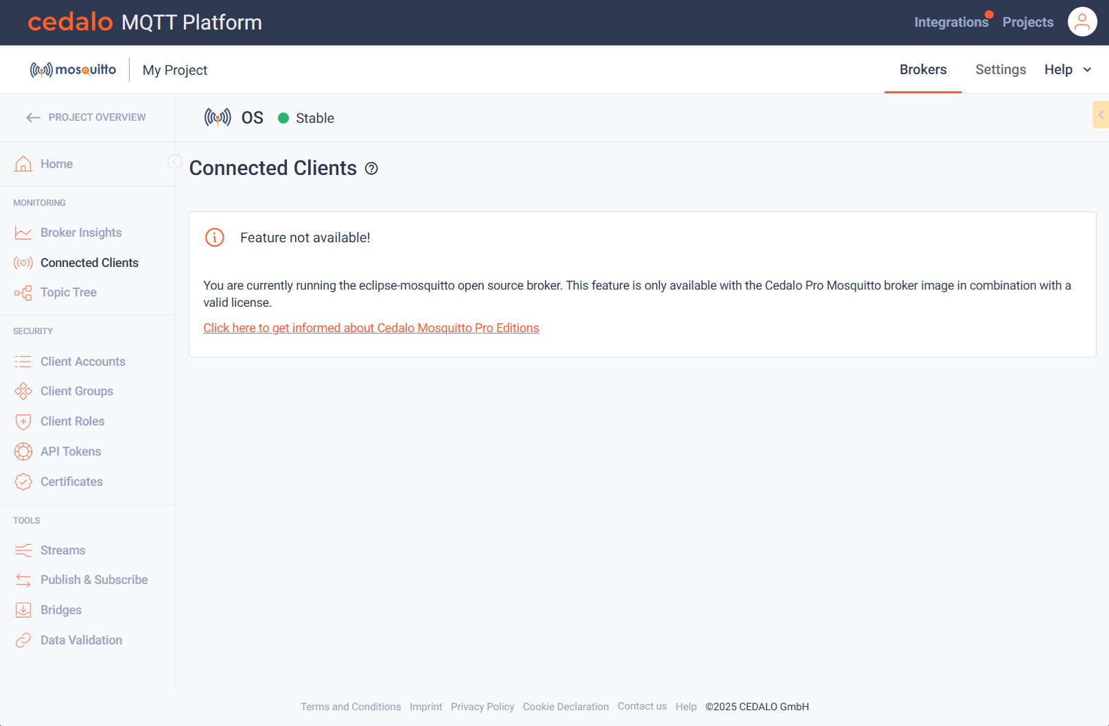Click the 'Feature not available!' text

click(305, 237)
